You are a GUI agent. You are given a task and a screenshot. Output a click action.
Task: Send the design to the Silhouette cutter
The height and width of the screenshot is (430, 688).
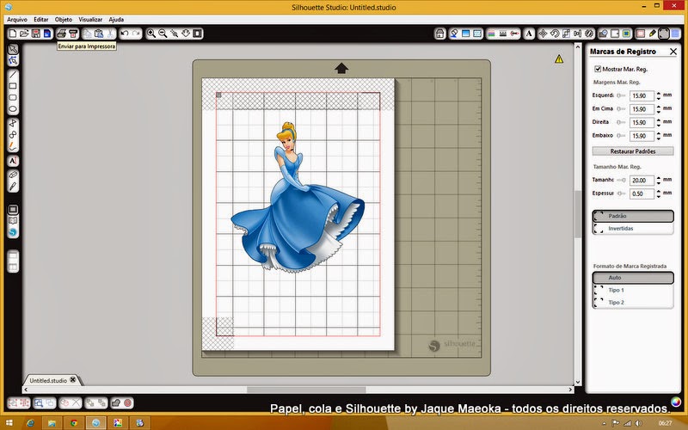[73, 34]
